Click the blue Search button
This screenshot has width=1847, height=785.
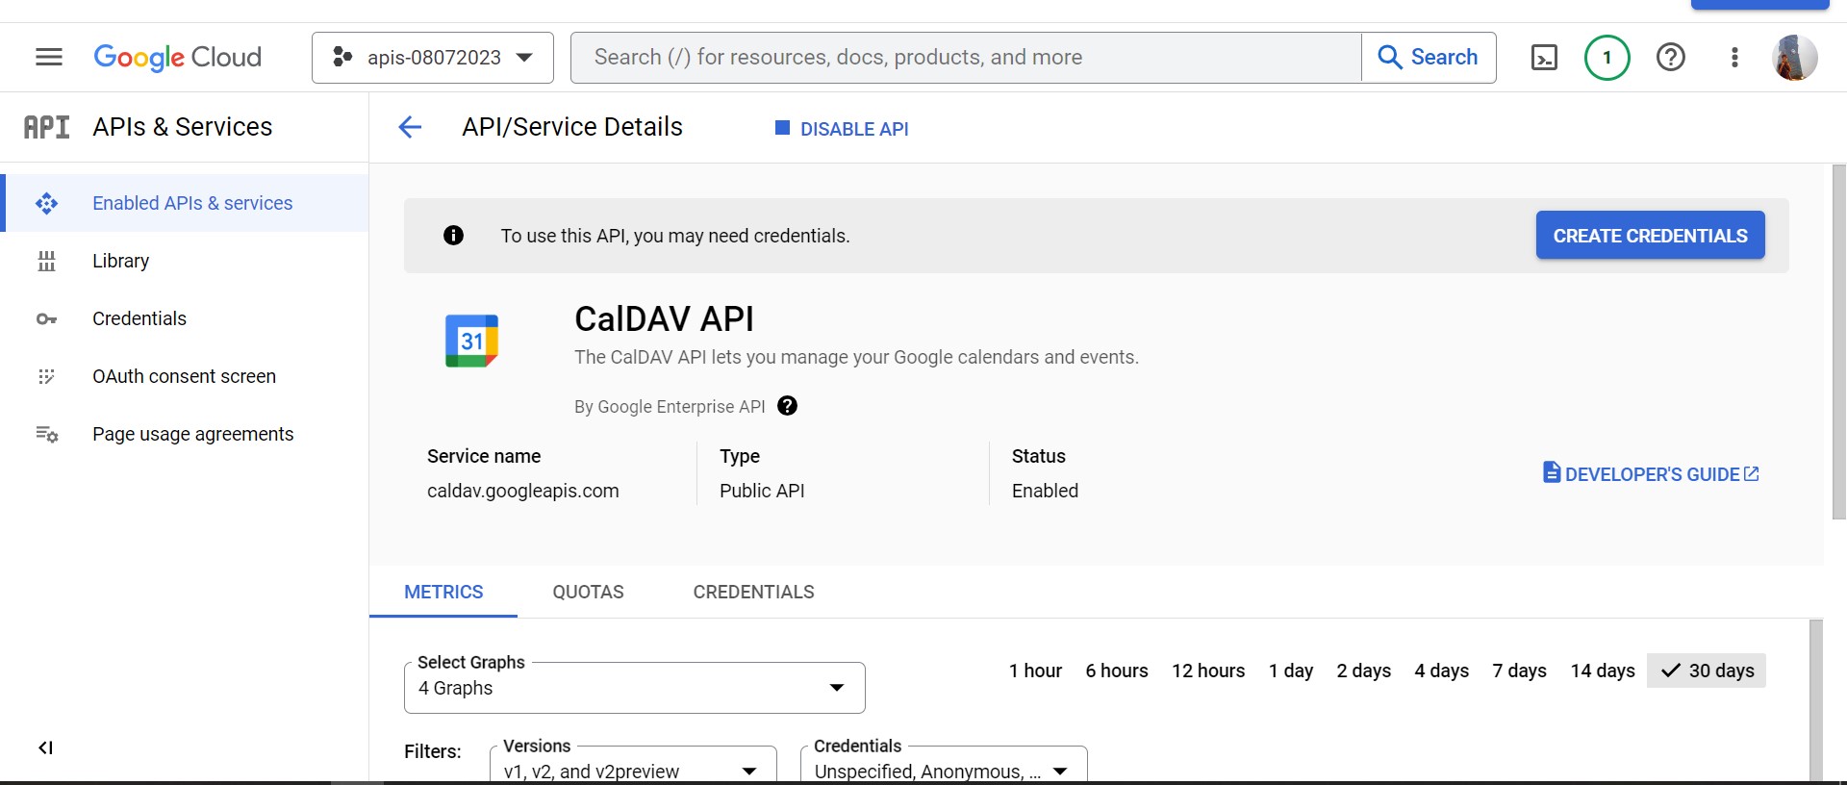click(x=1429, y=58)
